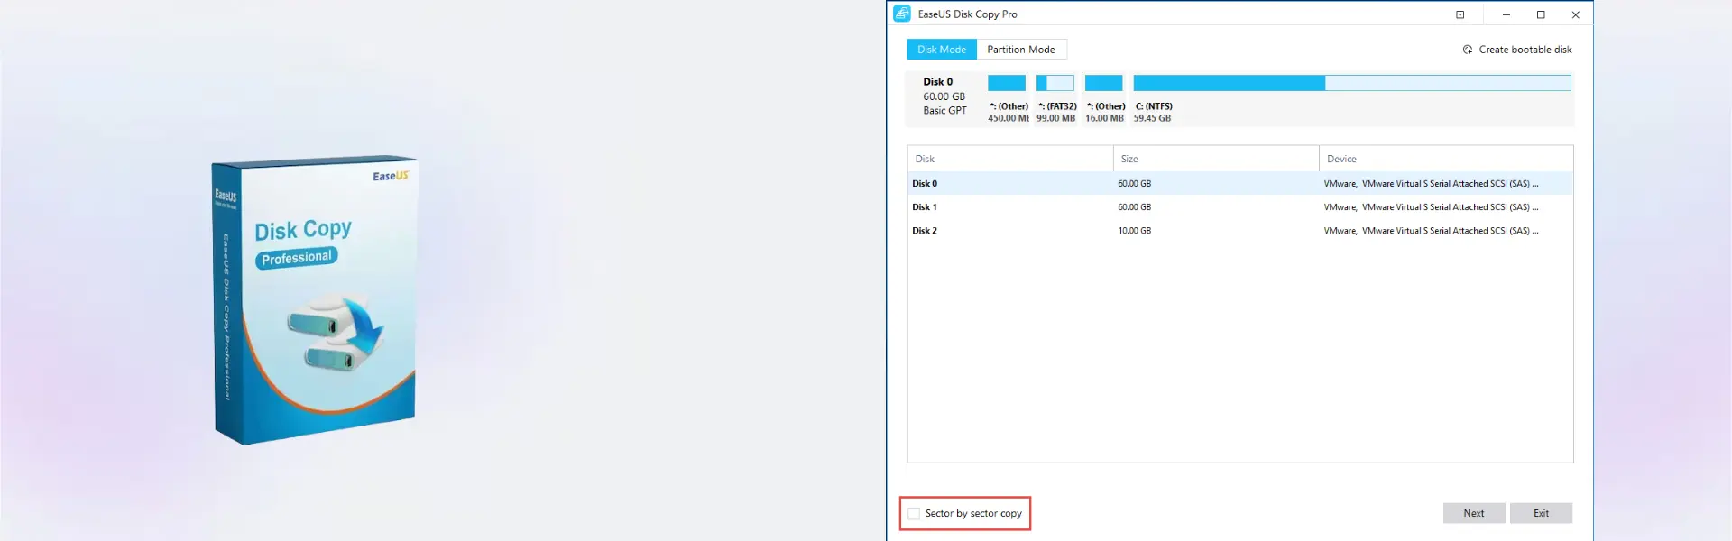Select the Disk 0 row in list
The image size is (1732, 541).
(x=1240, y=183)
